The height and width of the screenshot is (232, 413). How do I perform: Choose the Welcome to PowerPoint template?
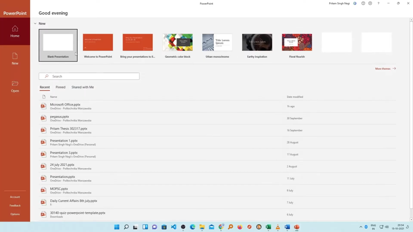98,45
